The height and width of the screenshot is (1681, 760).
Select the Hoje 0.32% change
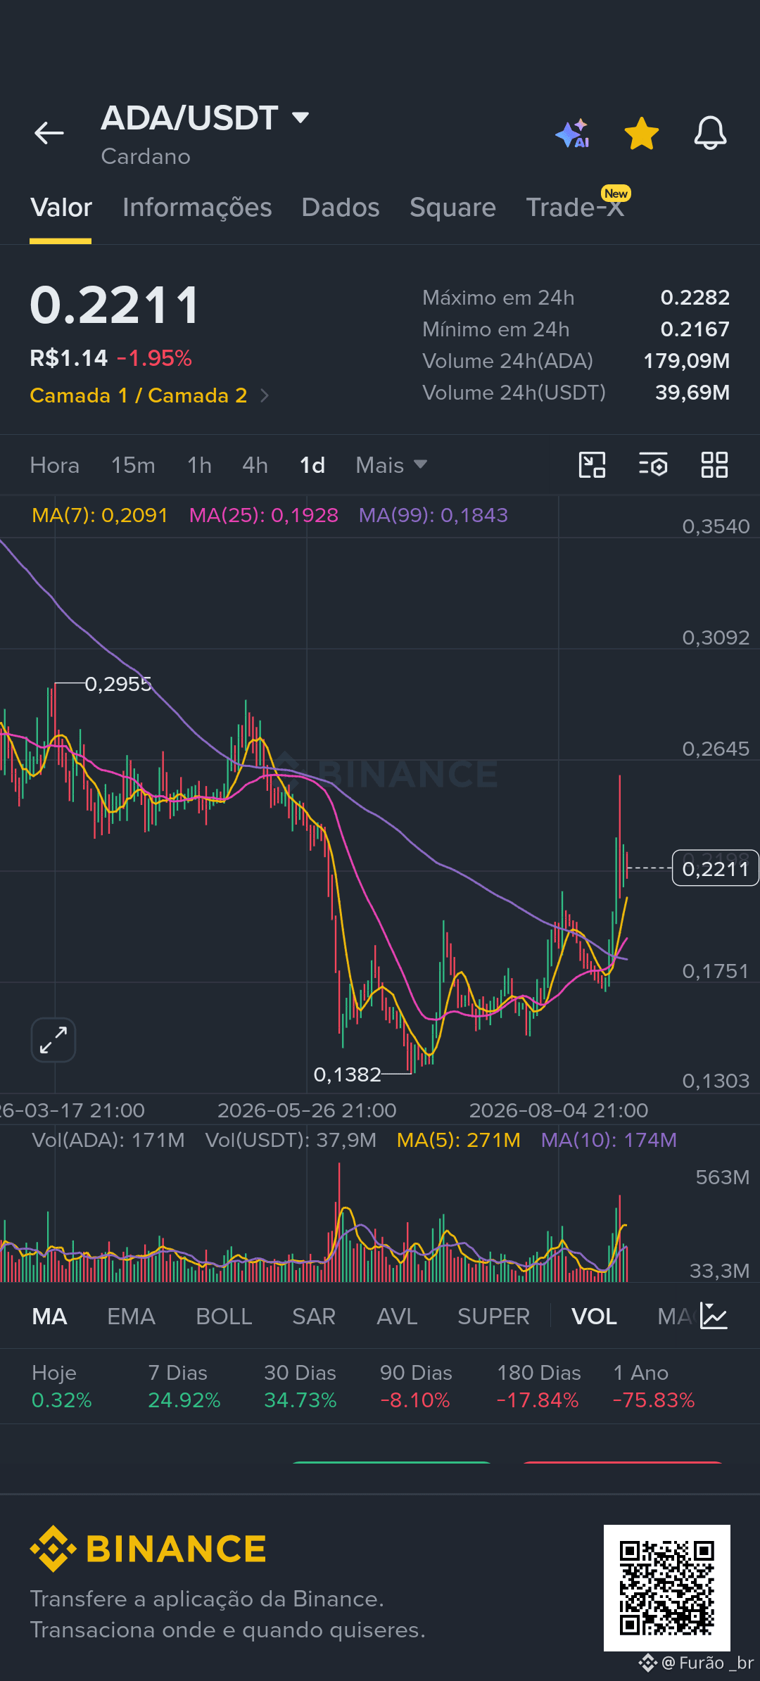62,1386
